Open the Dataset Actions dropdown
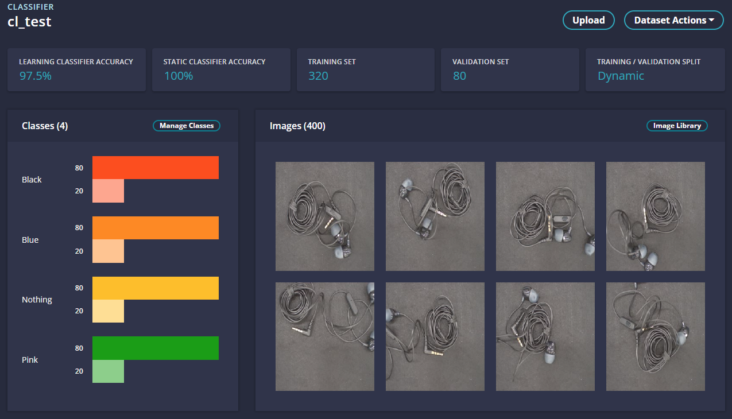 673,20
